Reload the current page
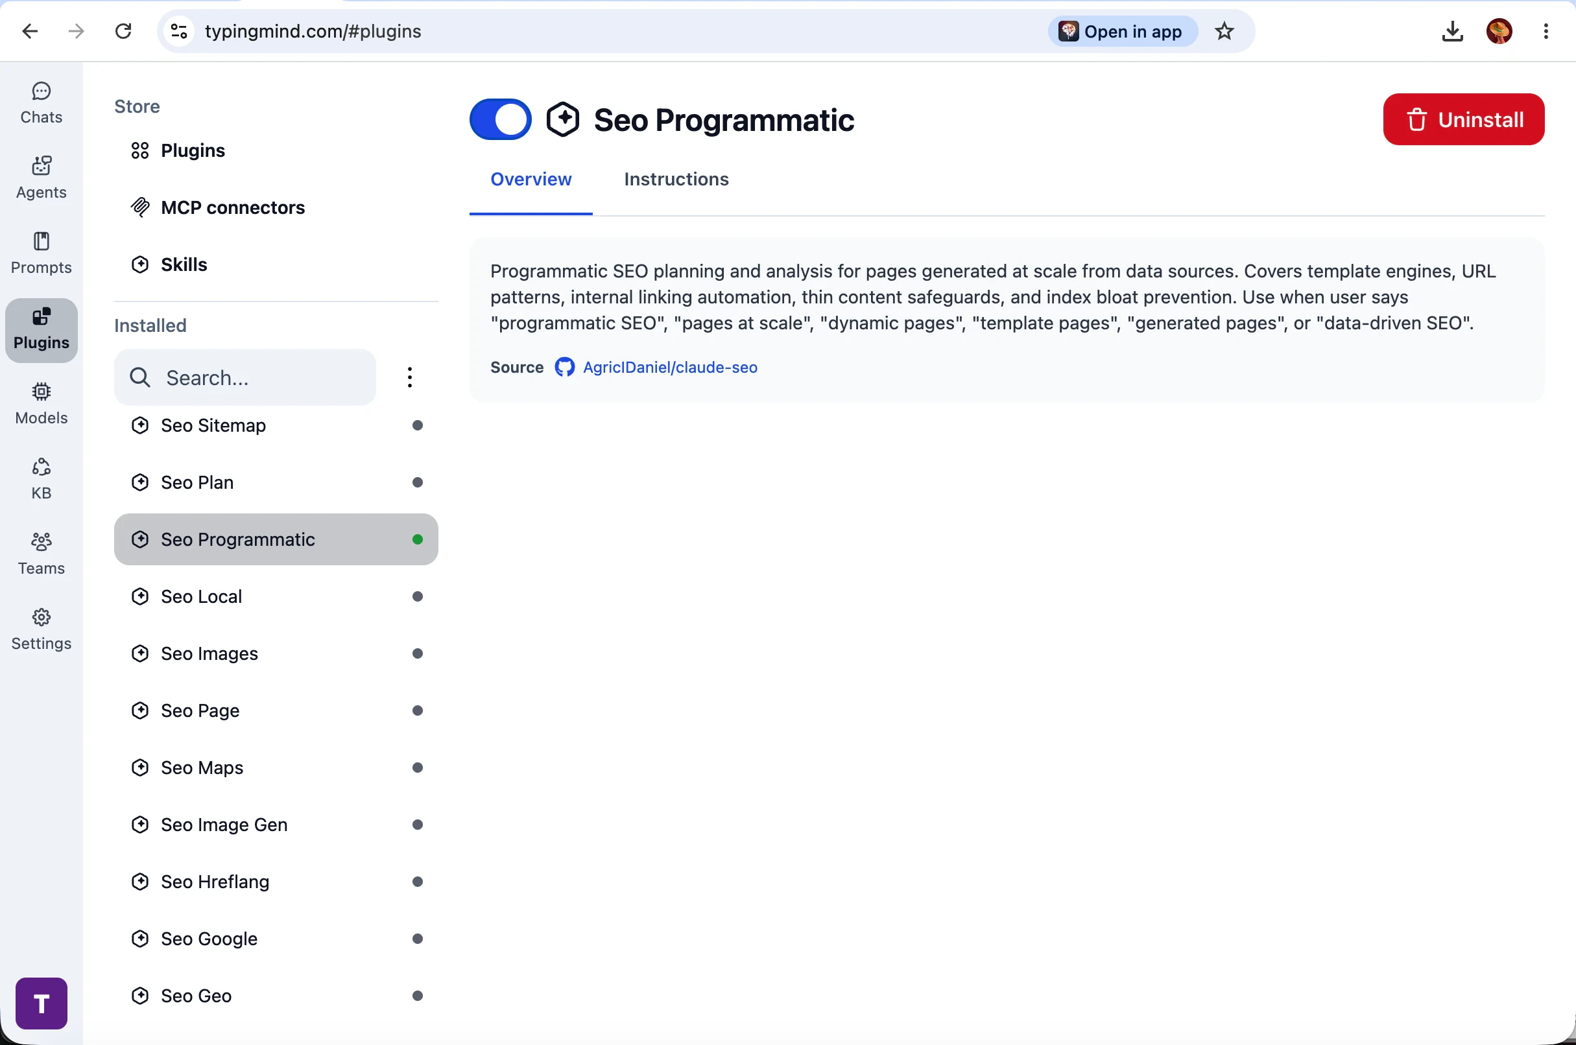1576x1045 pixels. pos(123,31)
